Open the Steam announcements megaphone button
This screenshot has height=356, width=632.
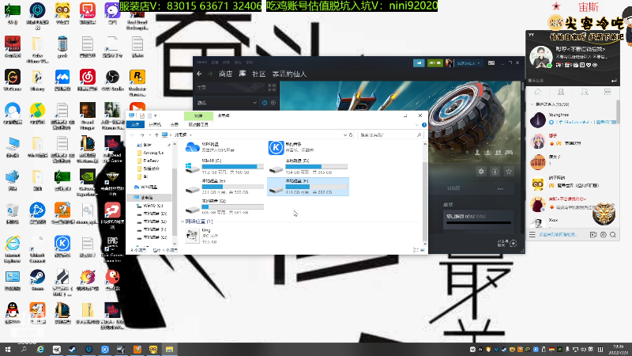[419, 63]
